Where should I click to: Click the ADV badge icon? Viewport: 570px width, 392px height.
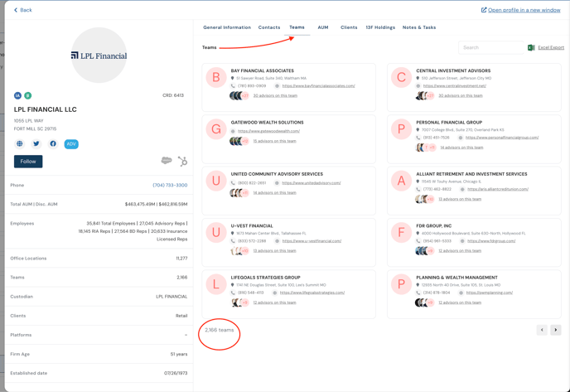point(71,144)
